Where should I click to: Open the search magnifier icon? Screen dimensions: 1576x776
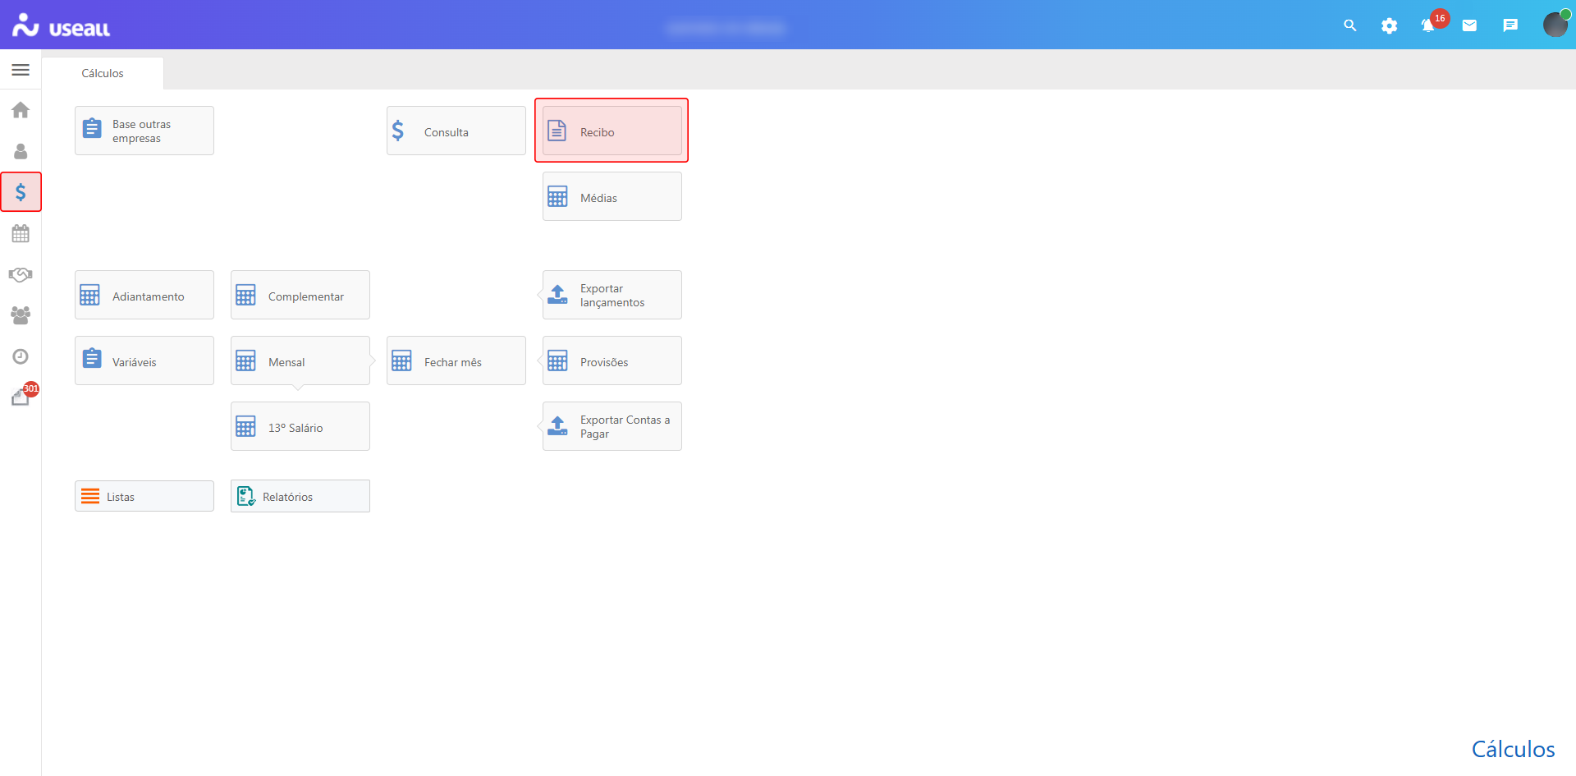(1349, 25)
